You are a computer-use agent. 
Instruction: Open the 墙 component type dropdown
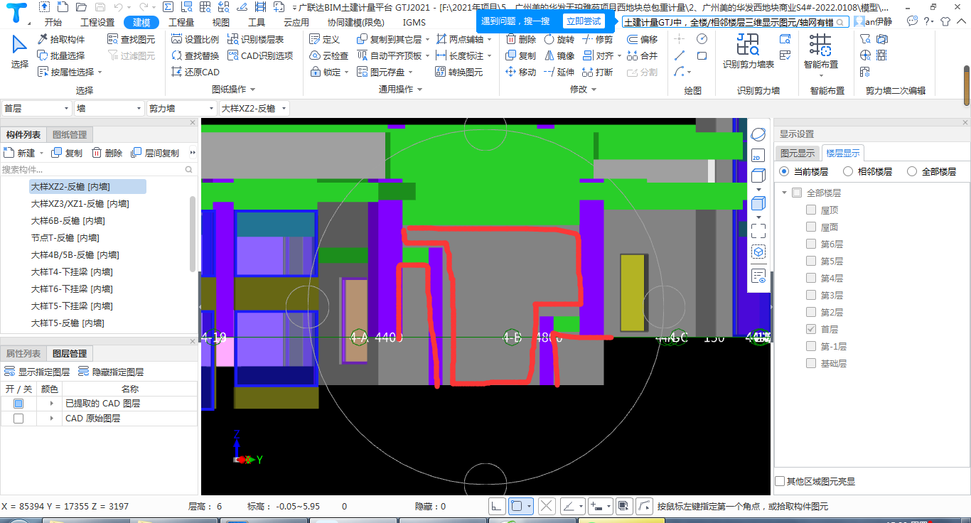coord(109,108)
